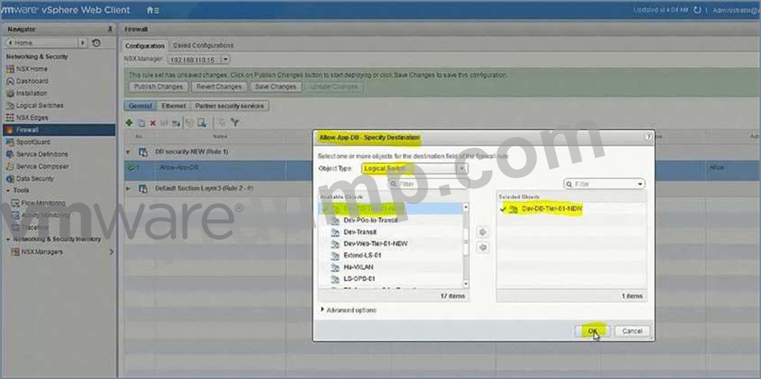Image resolution: width=761 pixels, height=379 pixels.
Task: Pin the Navigator panel
Action: coord(110,29)
